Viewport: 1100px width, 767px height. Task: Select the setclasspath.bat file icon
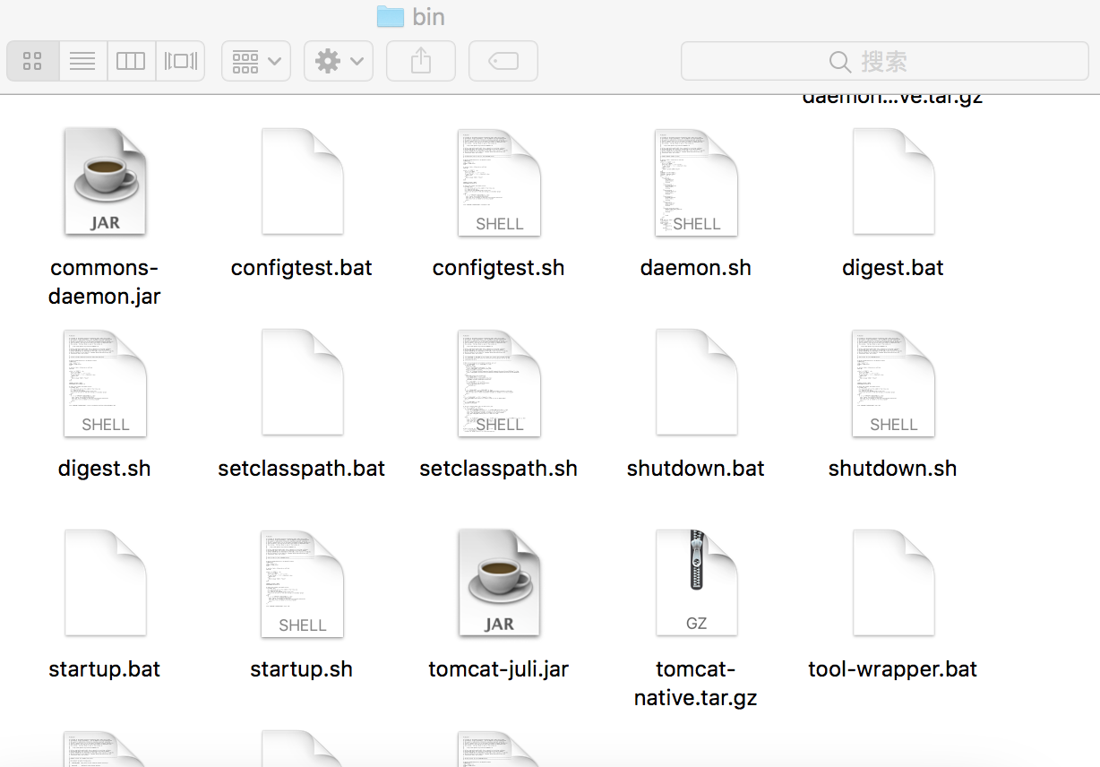point(302,383)
